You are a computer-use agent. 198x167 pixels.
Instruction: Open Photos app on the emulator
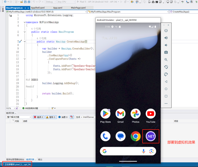(136, 114)
